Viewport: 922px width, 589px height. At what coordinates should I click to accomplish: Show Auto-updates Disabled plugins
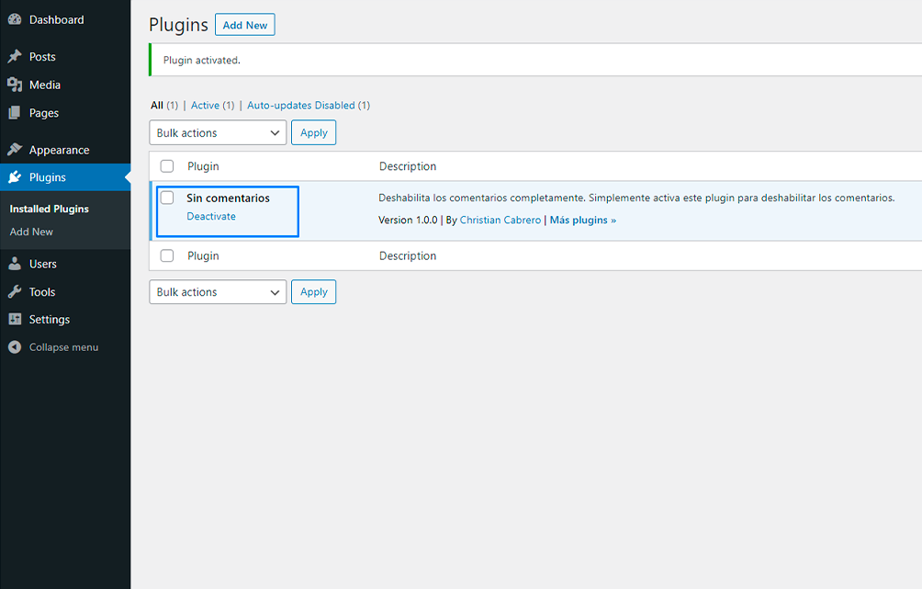pyautogui.click(x=301, y=106)
